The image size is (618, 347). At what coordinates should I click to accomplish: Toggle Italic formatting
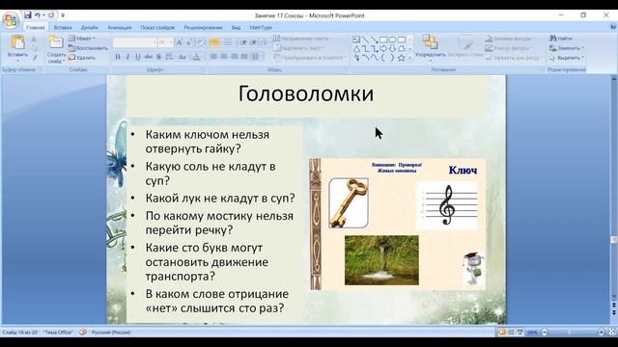point(127,57)
